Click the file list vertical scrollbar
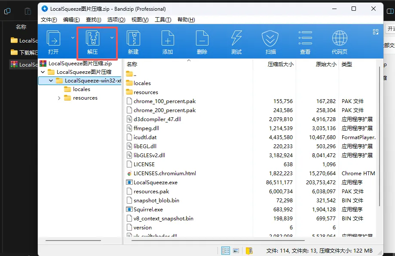Image resolution: width=395 pixels, height=256 pixels. coord(380,137)
